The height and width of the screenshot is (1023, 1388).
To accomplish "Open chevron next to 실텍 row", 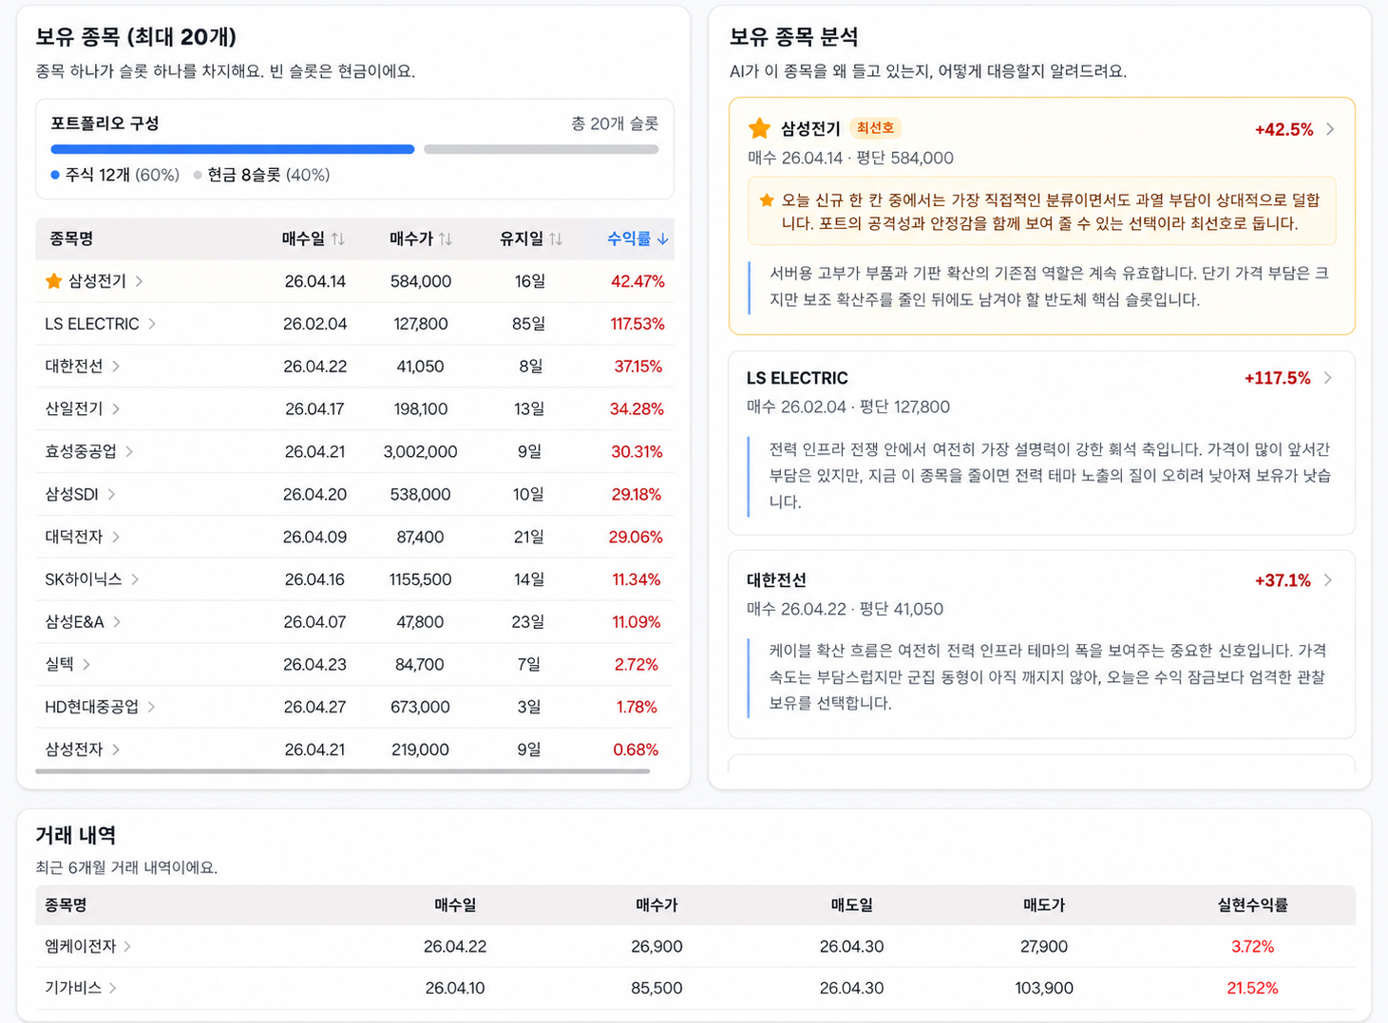I will click(x=86, y=665).
